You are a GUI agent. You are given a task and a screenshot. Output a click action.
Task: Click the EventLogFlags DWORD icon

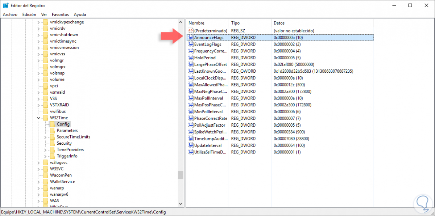point(191,44)
